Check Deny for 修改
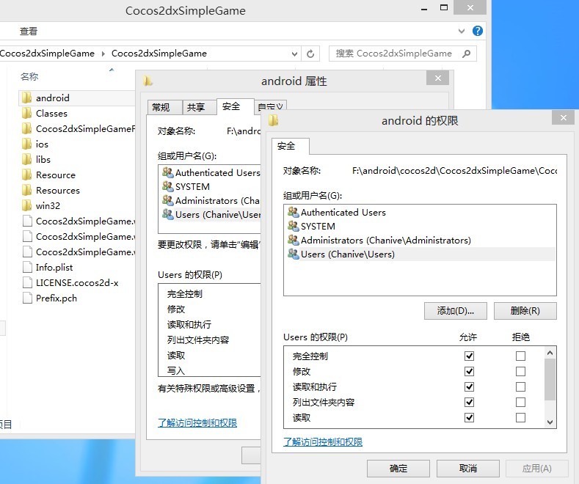The height and width of the screenshot is (484, 579). (x=520, y=372)
